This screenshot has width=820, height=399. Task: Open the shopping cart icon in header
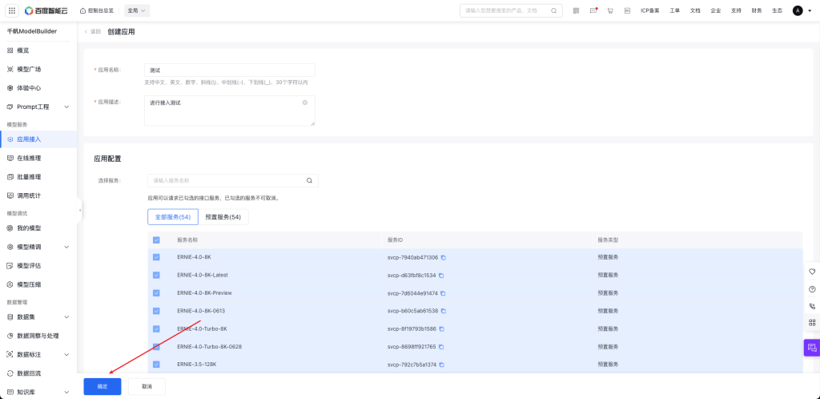pyautogui.click(x=610, y=10)
